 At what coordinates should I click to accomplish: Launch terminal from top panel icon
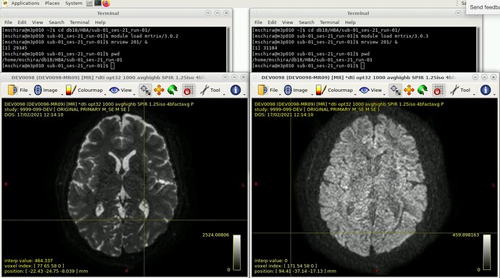(x=98, y=4)
